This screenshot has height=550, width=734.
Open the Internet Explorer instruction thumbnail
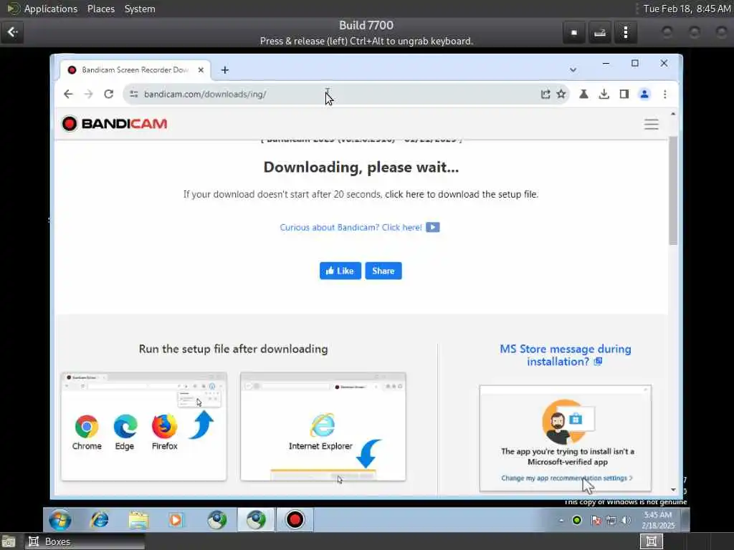click(323, 427)
